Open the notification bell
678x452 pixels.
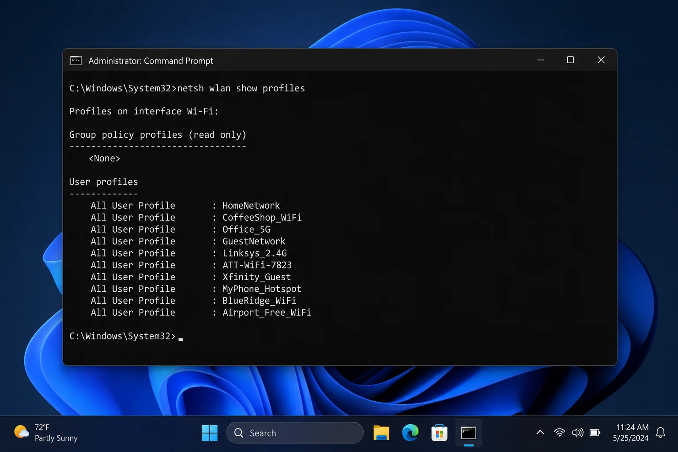(660, 433)
